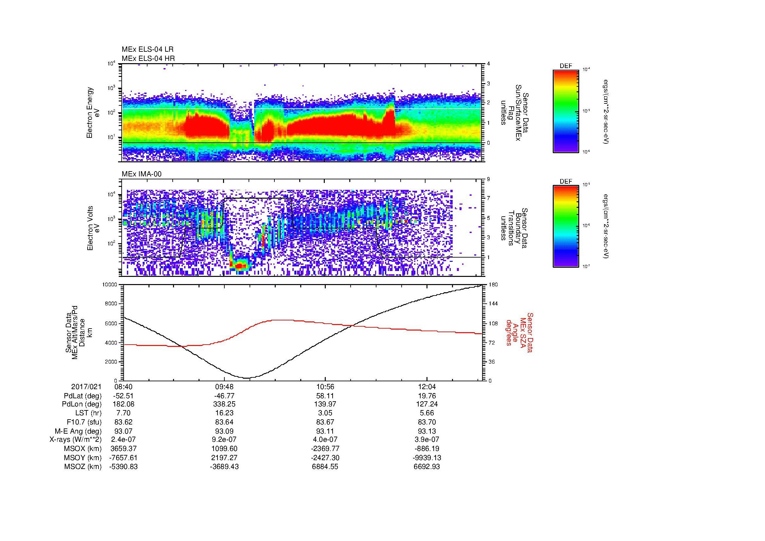765x541 pixels.
Task: Click SZA axis tick '108'
Action: point(493,323)
